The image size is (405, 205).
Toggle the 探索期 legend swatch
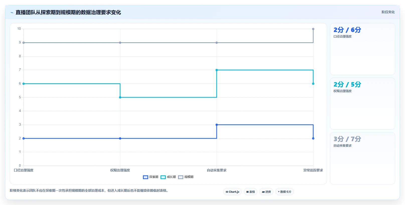145,177
